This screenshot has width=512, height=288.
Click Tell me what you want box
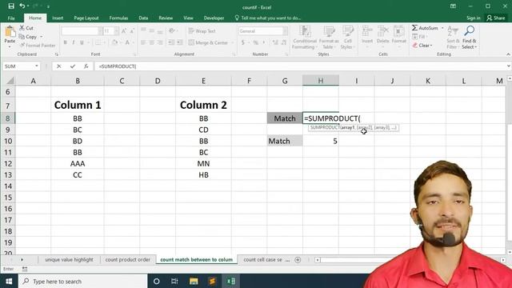point(268,18)
